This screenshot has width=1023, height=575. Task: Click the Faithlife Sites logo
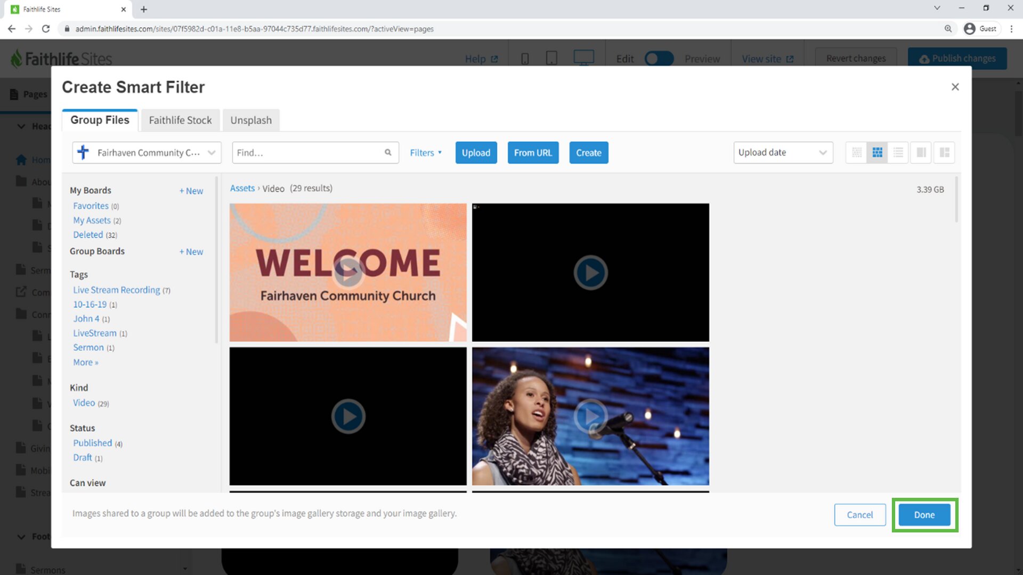(x=61, y=59)
